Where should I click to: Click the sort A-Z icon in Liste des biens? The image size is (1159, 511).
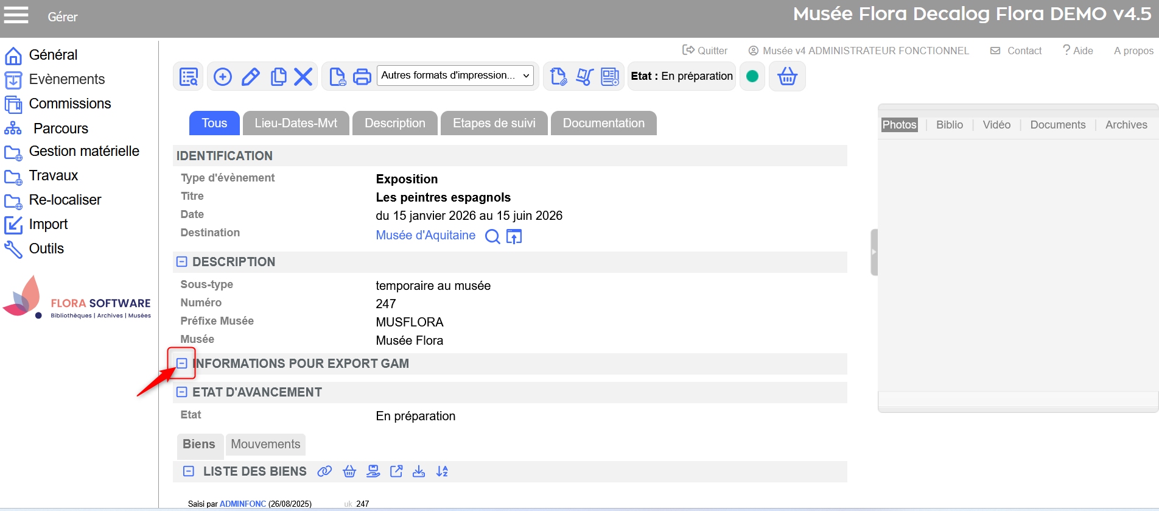click(442, 471)
